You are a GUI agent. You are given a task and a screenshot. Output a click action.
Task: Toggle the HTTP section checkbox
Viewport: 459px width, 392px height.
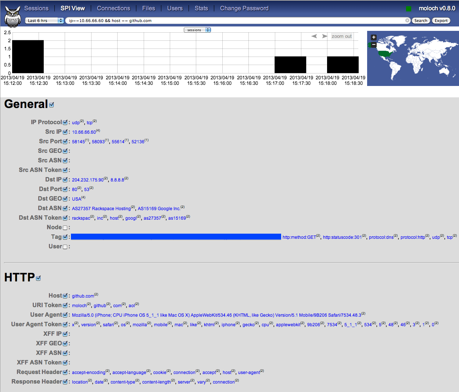point(38,278)
